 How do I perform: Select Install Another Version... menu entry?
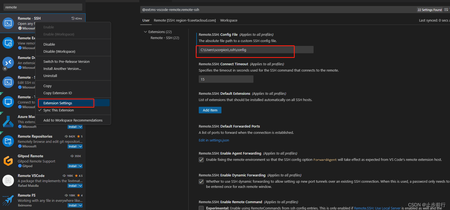(73, 69)
